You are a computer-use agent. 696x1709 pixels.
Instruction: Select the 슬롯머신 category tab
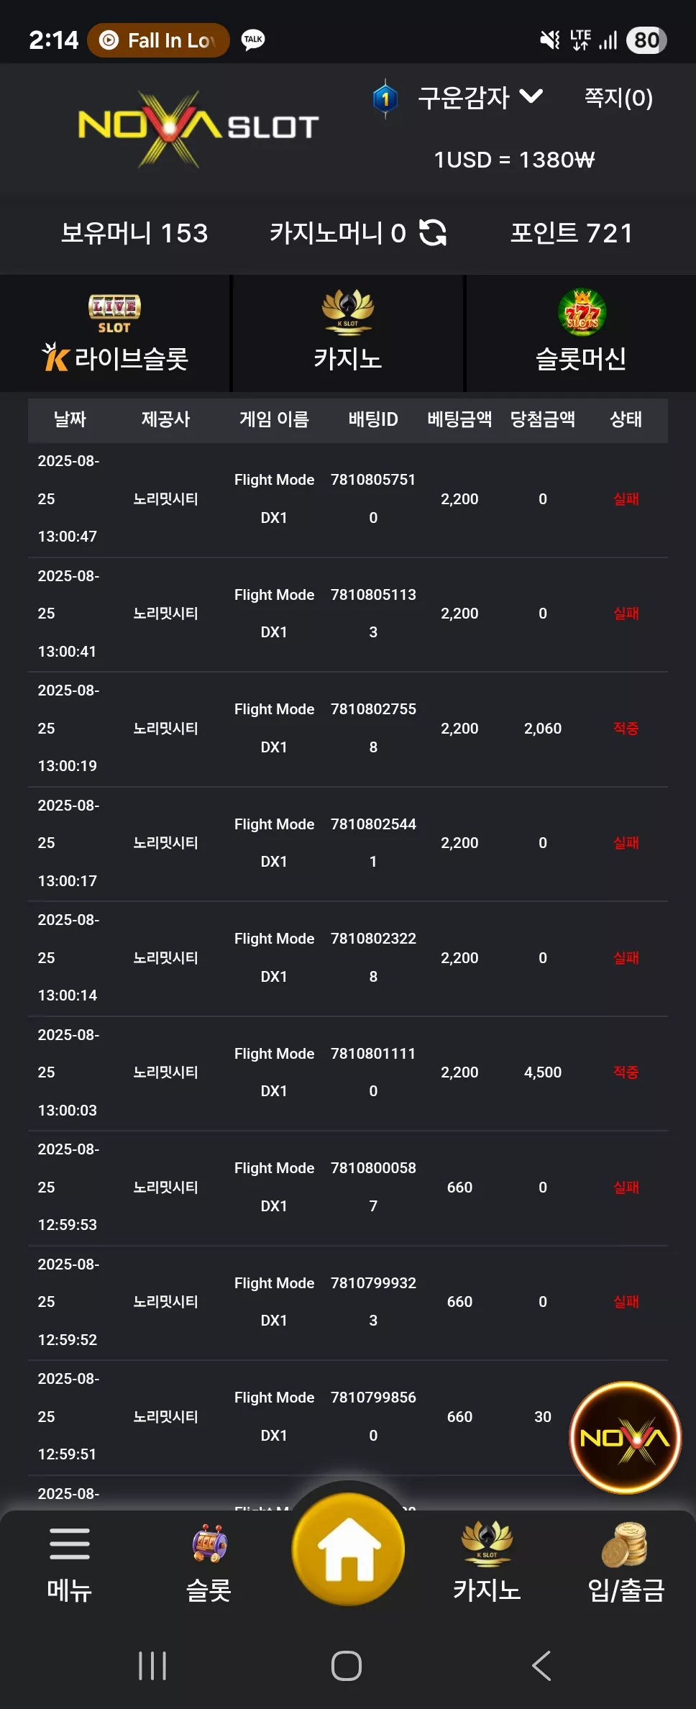581,333
